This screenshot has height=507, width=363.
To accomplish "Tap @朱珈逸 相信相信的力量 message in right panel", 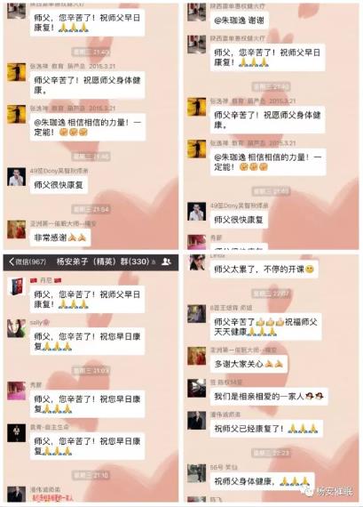I will pos(268,162).
